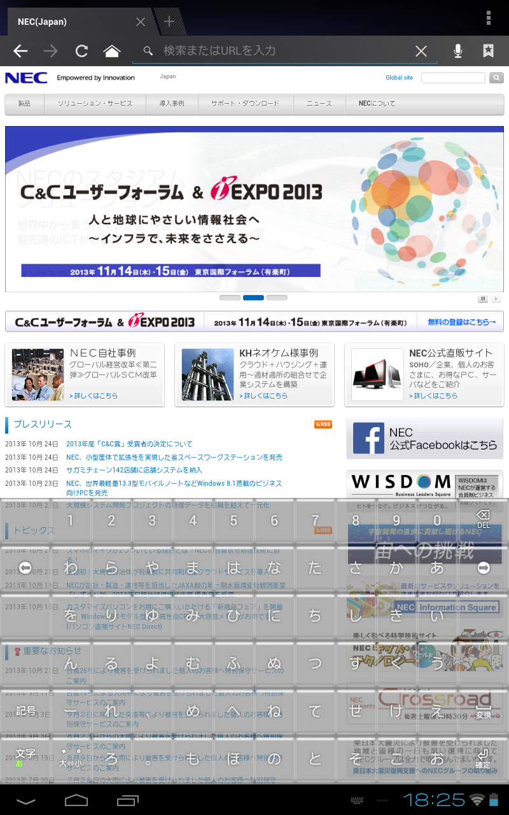509x815 pixels.
Task: Go back with the browser back arrow
Action: 20,51
